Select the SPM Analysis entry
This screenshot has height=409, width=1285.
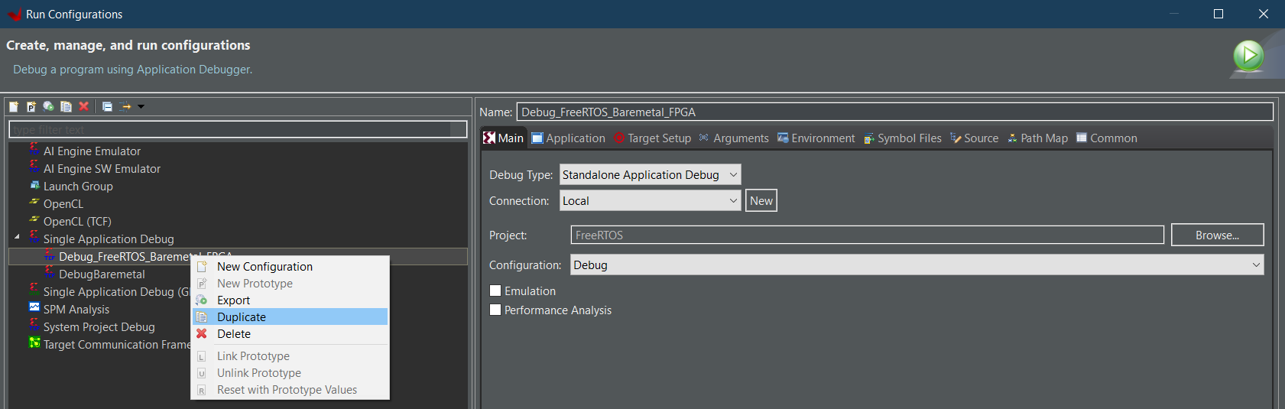pyautogui.click(x=76, y=310)
